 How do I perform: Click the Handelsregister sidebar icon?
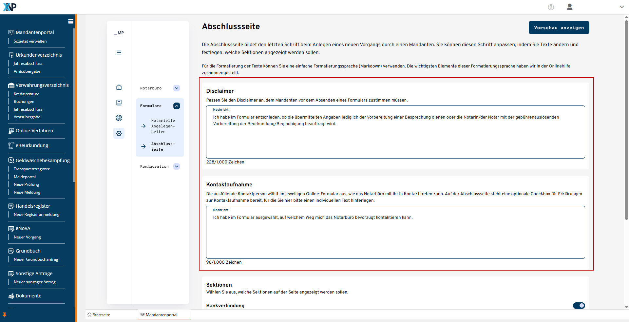11,206
